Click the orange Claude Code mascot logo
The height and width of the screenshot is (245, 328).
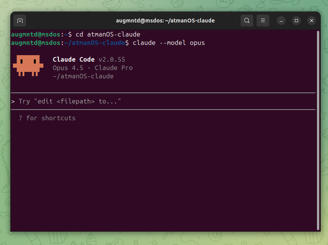[28, 65]
